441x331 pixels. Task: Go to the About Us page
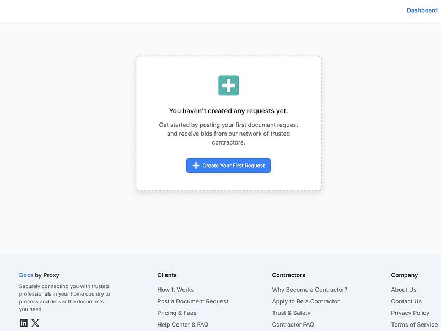click(x=404, y=290)
